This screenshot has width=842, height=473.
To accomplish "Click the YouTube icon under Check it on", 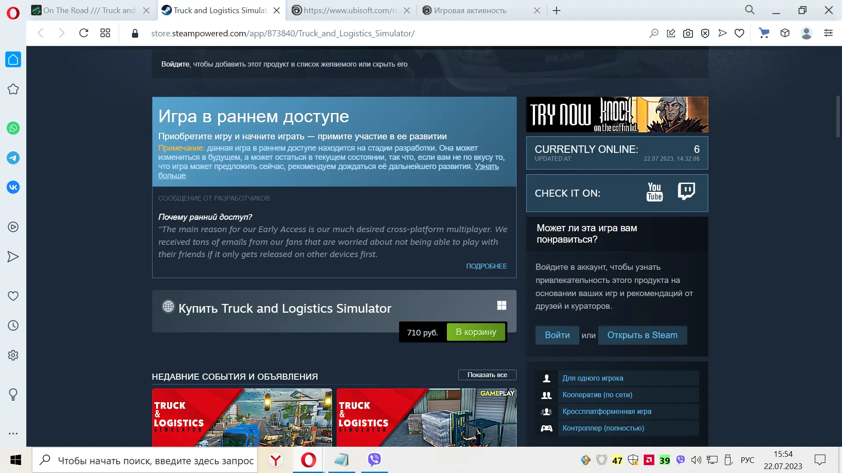I will coord(654,192).
